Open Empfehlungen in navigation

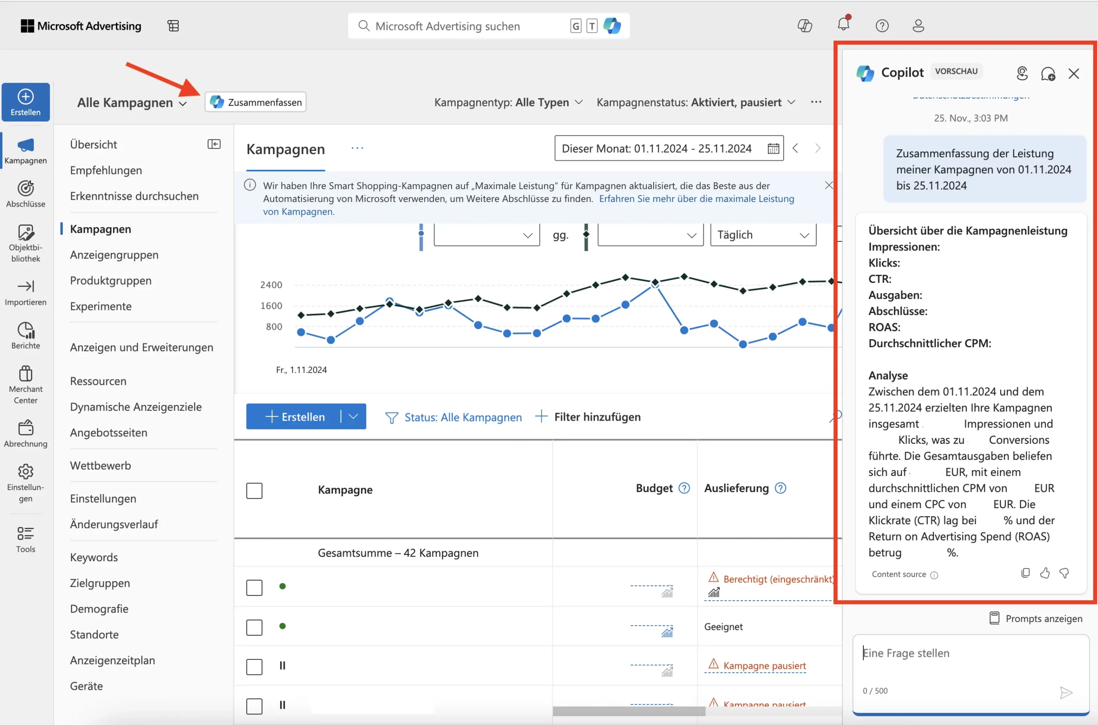tap(106, 170)
